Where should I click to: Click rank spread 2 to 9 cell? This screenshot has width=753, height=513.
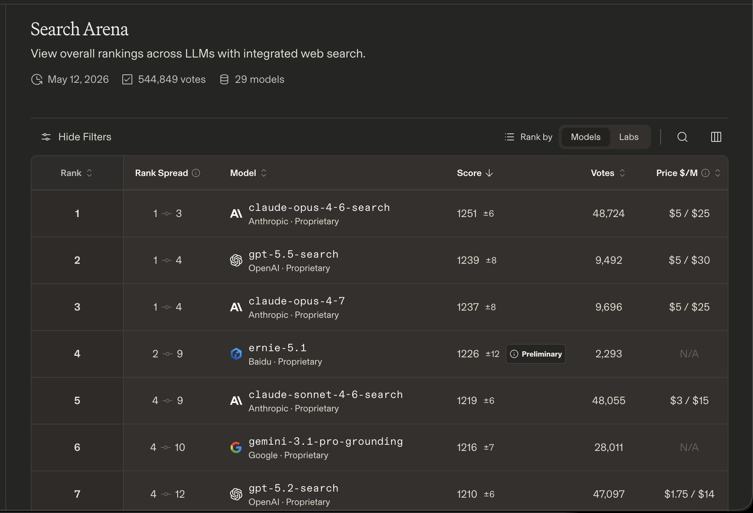pos(168,354)
